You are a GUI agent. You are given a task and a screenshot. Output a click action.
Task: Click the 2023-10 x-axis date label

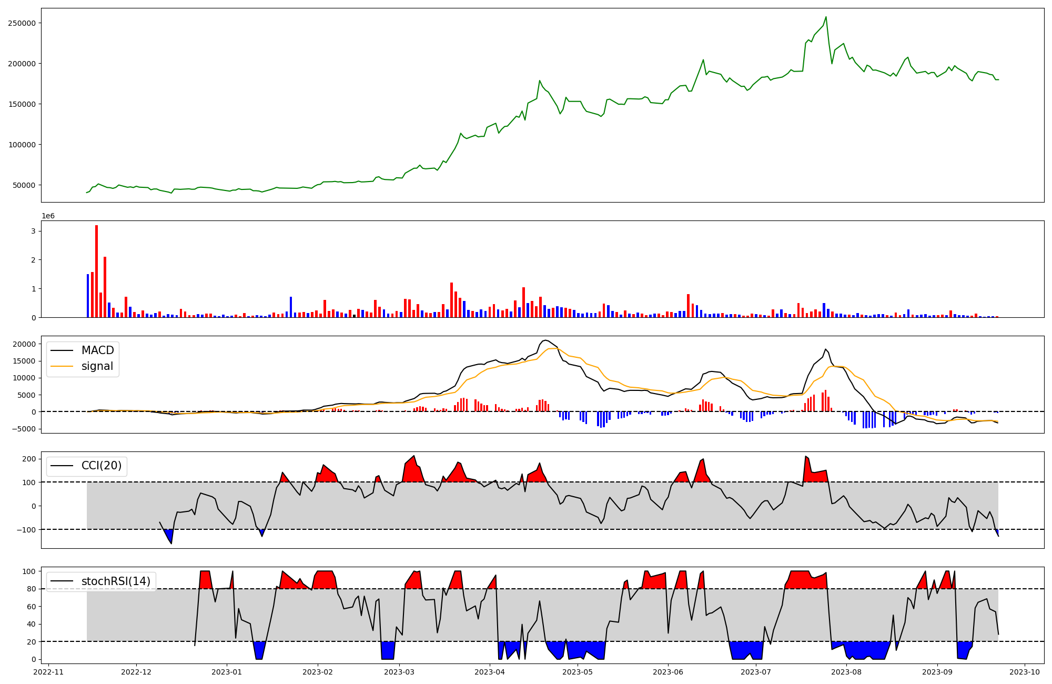(1025, 672)
